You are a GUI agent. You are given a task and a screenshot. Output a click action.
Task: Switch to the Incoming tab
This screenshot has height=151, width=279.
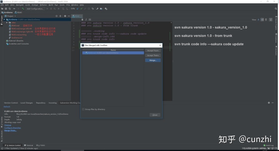coord(53,103)
